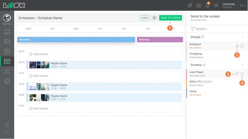
Task: Click Add content text at 21:00
Action: (x=41, y=109)
